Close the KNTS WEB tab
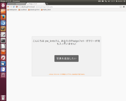The width and height of the screenshot is (126, 101). [25, 4]
